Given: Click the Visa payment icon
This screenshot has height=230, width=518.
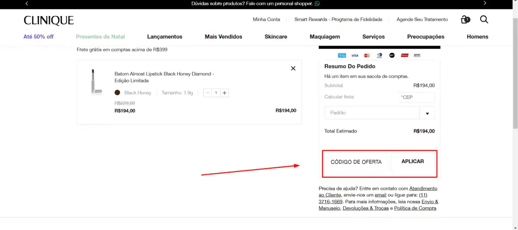Looking at the screenshot, I should point(355,55).
